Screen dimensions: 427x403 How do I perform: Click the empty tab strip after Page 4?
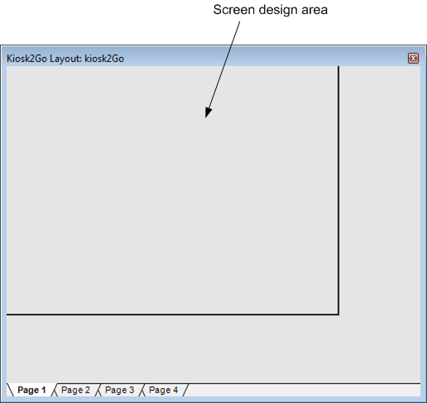(x=304, y=390)
